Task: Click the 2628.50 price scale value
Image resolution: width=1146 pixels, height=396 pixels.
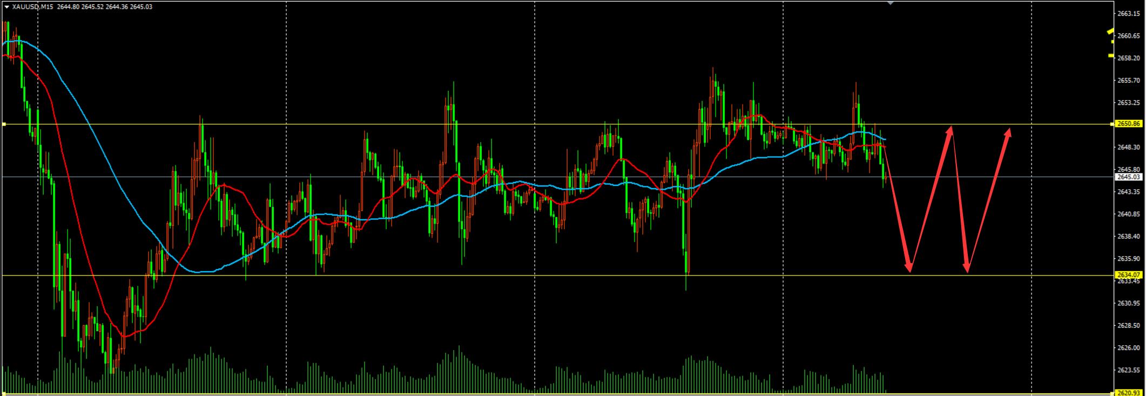Action: pos(1128,325)
